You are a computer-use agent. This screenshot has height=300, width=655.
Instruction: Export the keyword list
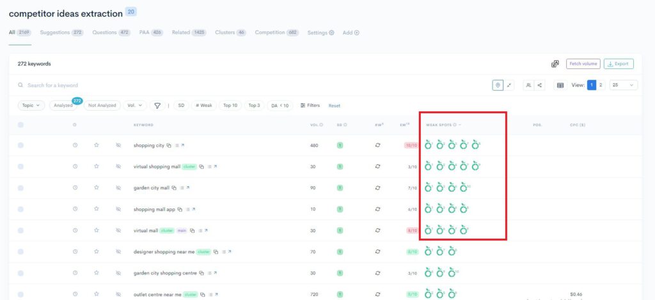click(619, 64)
